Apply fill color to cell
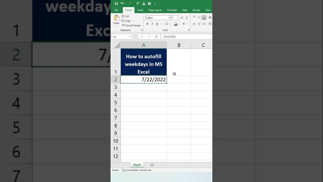 pos(176,24)
